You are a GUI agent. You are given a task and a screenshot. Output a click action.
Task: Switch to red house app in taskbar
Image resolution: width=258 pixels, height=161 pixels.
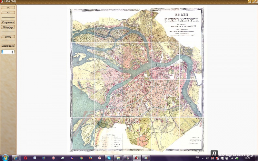point(137,158)
